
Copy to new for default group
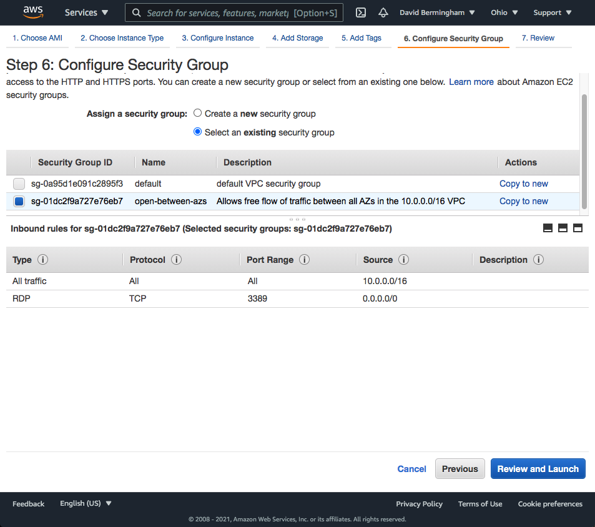pyautogui.click(x=523, y=184)
